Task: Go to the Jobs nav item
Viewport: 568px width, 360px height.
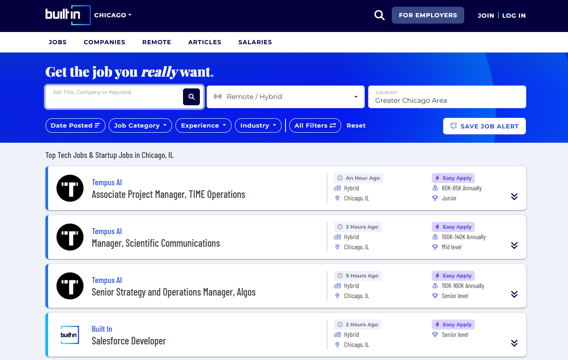Action: click(58, 42)
